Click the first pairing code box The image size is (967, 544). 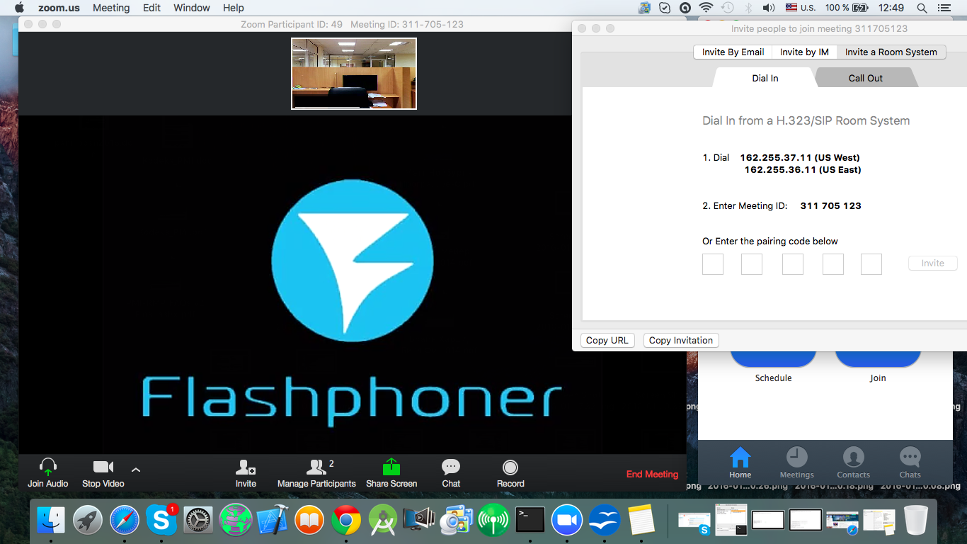tap(713, 264)
